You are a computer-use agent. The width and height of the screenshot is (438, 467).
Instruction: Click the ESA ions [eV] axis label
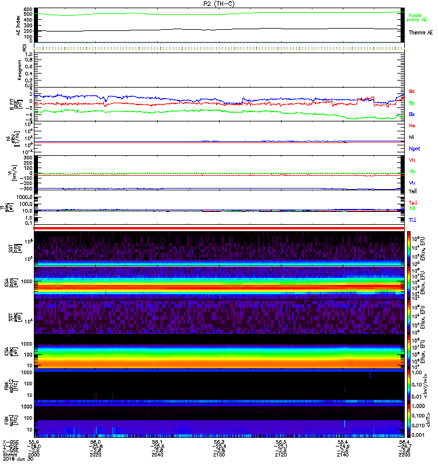[10, 283]
